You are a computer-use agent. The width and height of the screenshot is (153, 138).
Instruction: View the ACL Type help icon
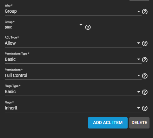point(145,43)
